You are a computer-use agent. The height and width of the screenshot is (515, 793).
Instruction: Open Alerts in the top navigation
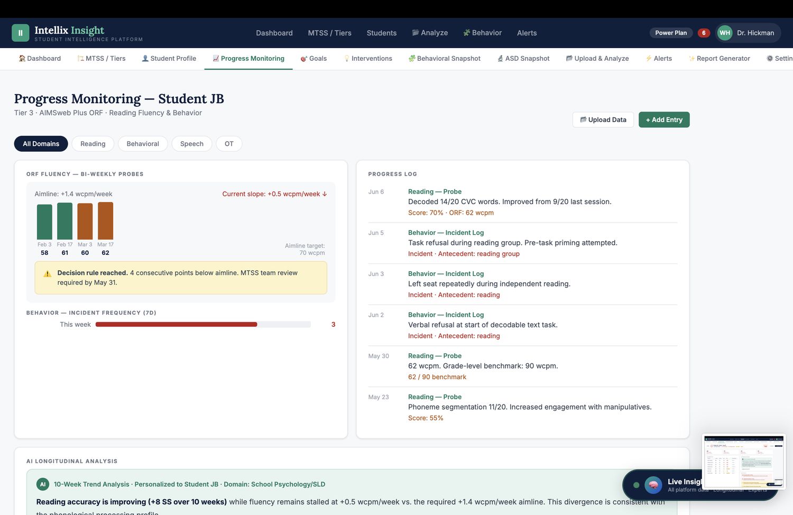pos(527,33)
